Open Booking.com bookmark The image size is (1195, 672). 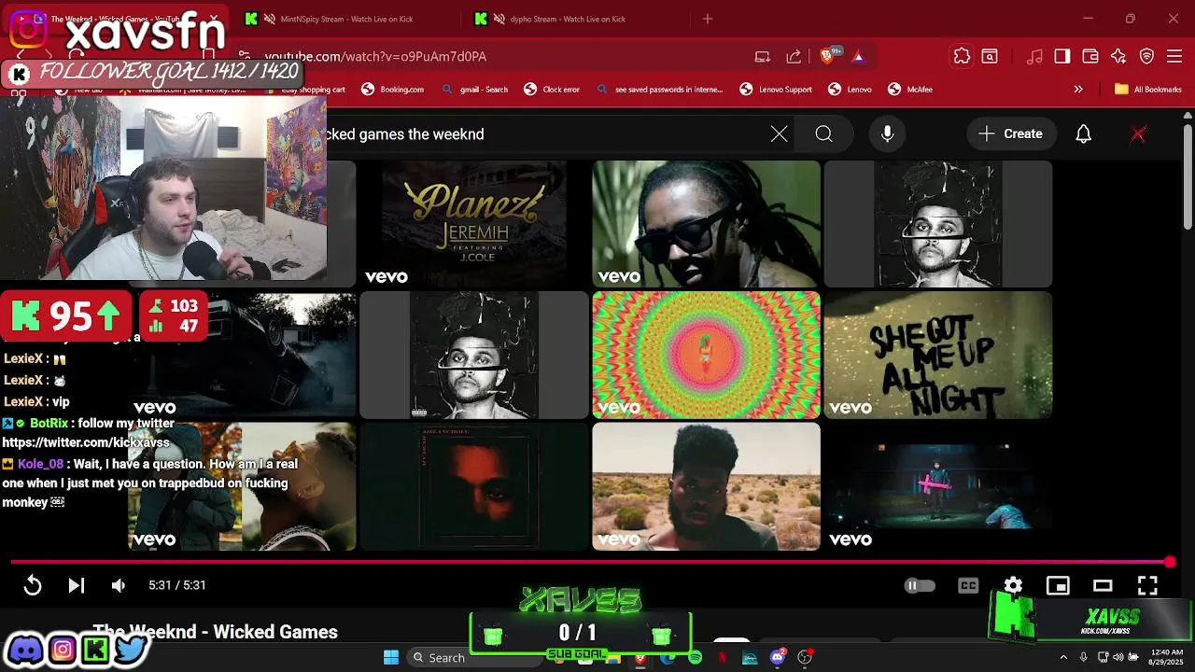[393, 90]
